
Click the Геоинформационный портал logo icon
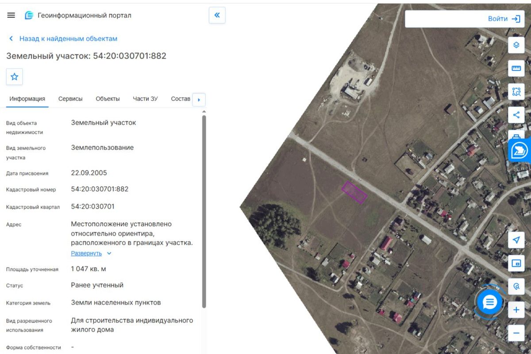[x=29, y=15]
